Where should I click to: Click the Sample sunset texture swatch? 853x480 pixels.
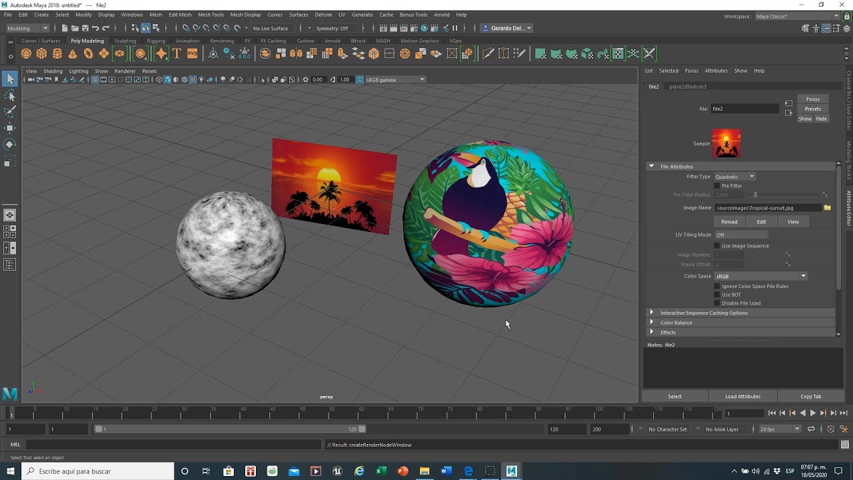726,143
